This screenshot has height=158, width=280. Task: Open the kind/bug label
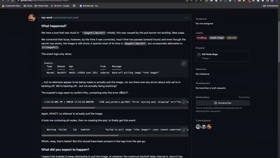(x=202, y=38)
